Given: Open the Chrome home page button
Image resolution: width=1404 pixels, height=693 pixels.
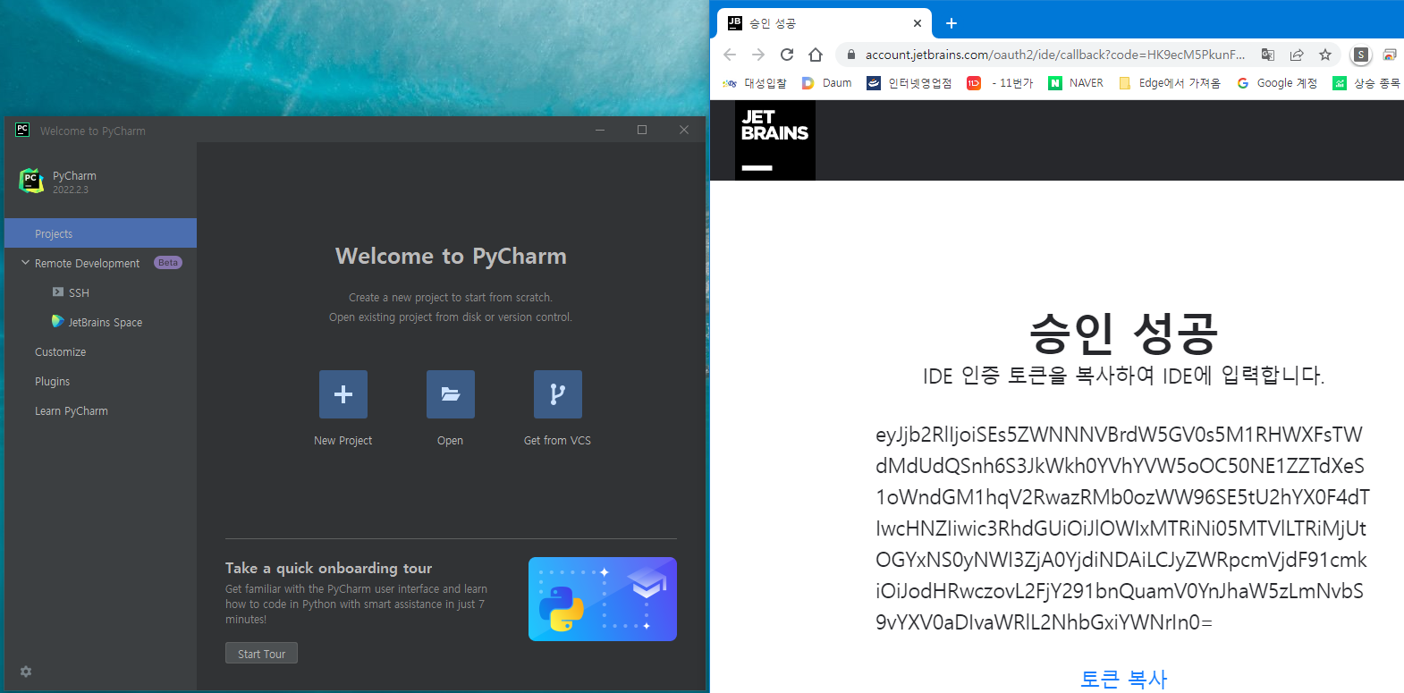Looking at the screenshot, I should (816, 55).
